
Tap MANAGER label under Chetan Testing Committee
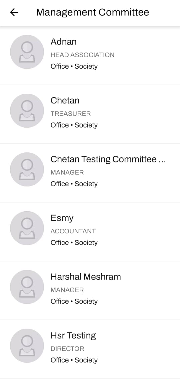tap(67, 172)
